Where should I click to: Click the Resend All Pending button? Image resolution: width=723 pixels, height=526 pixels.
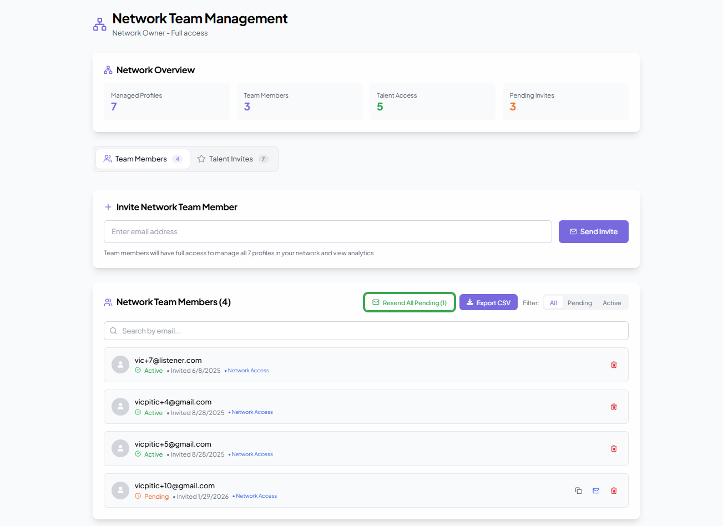(x=409, y=302)
